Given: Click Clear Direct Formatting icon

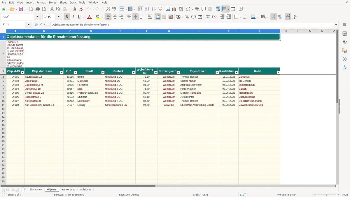Looking at the screenshot, I should [81, 9].
